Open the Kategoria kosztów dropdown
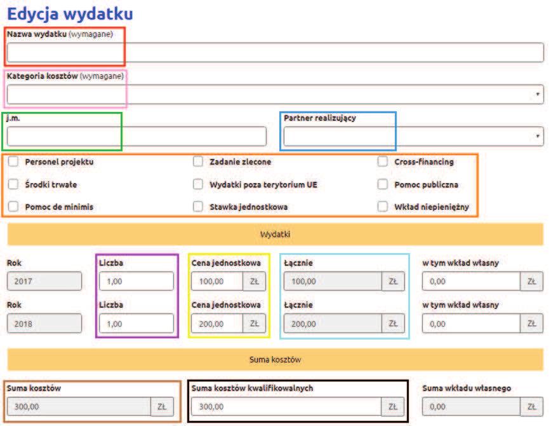 point(275,94)
